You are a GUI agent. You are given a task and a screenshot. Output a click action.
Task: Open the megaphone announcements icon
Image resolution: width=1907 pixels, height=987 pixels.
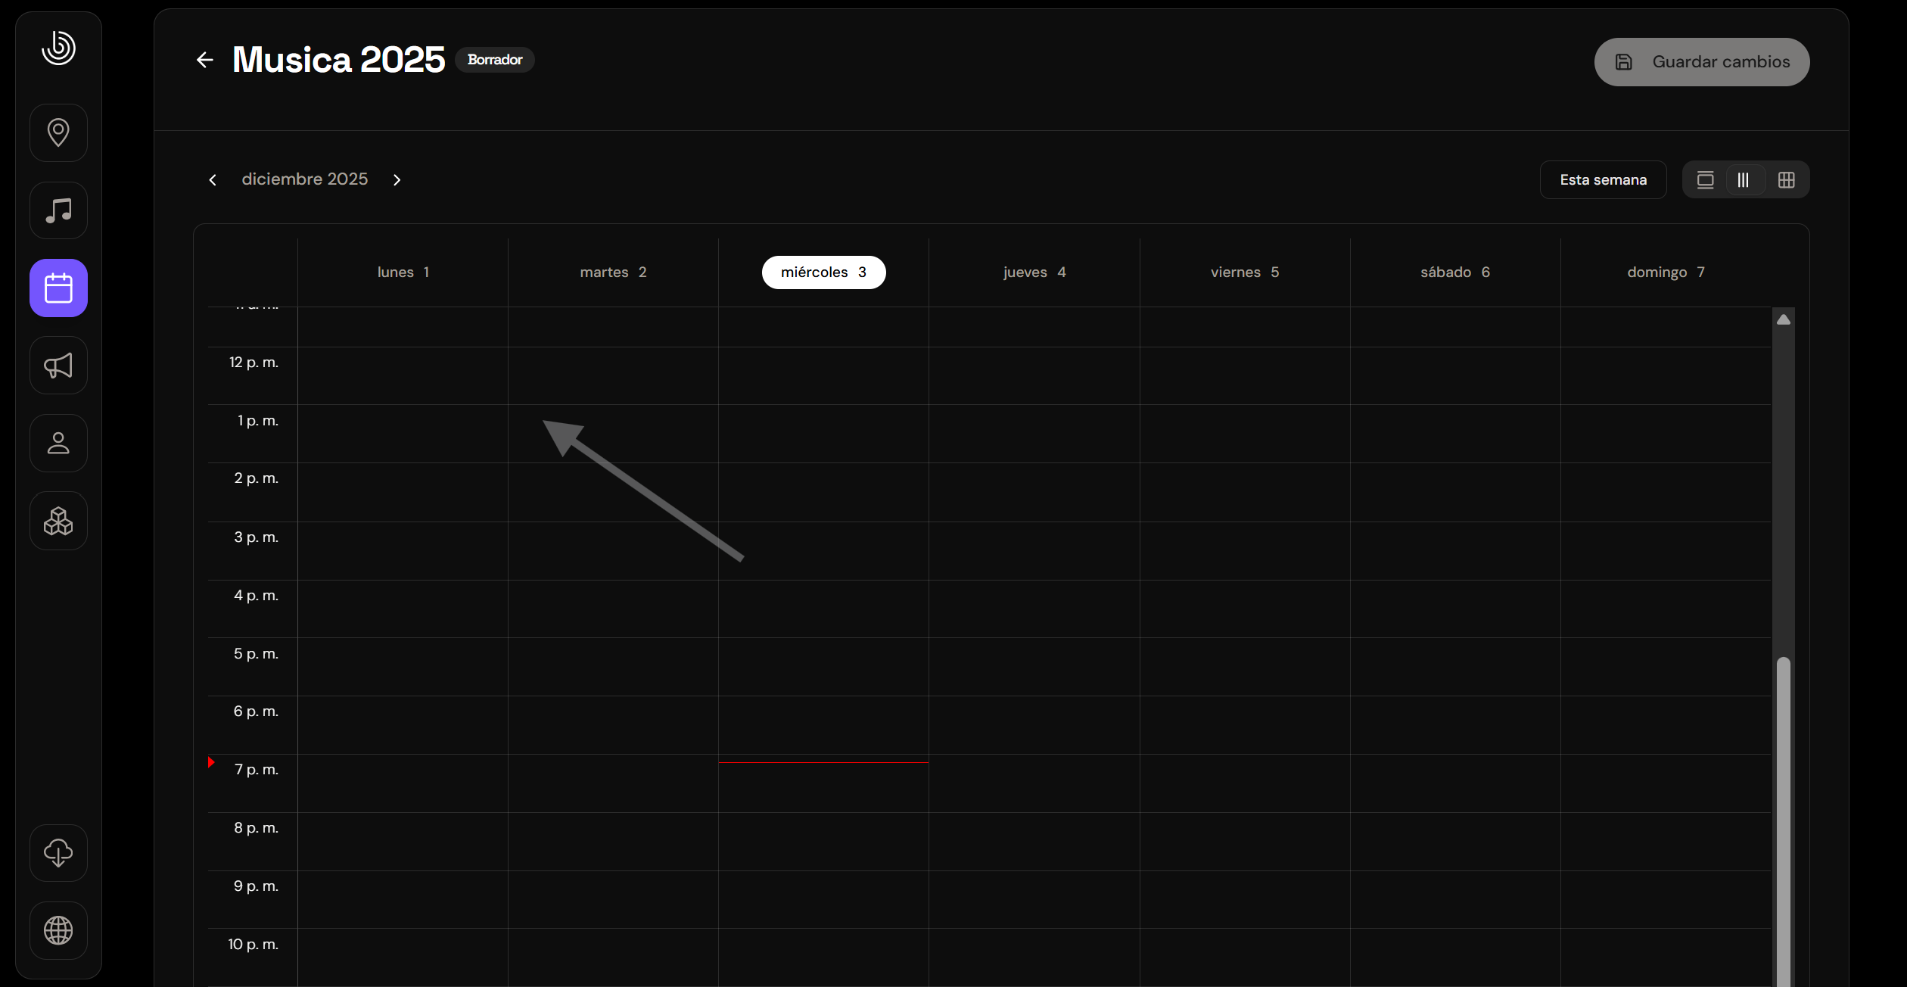click(58, 366)
